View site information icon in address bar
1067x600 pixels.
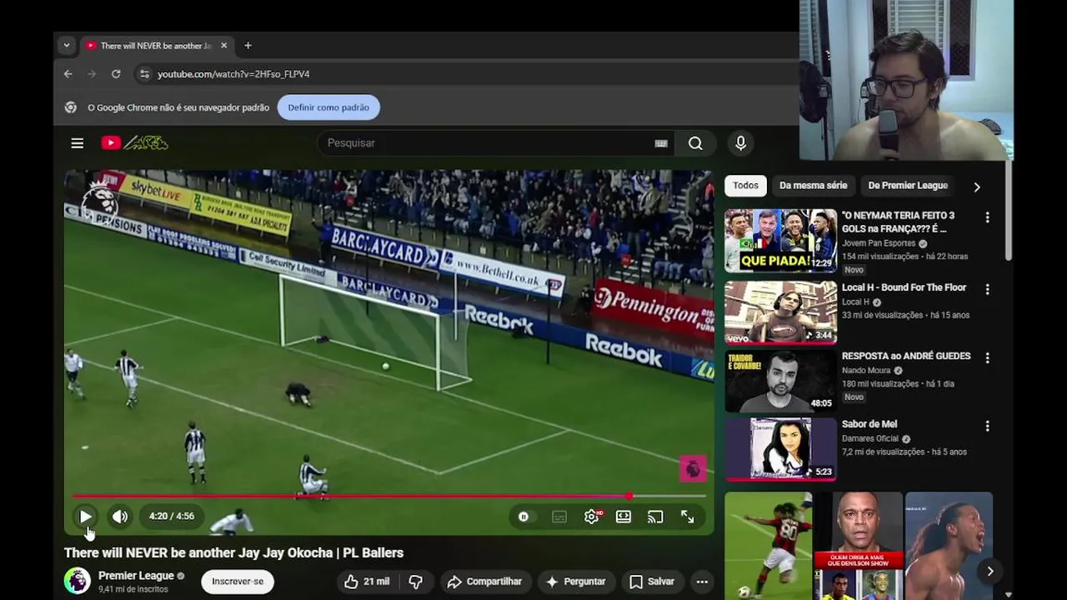[144, 74]
